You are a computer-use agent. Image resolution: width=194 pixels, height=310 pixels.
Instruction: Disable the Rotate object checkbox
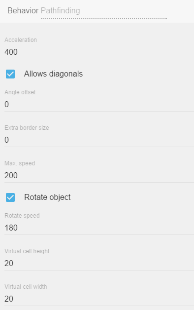pos(10,197)
